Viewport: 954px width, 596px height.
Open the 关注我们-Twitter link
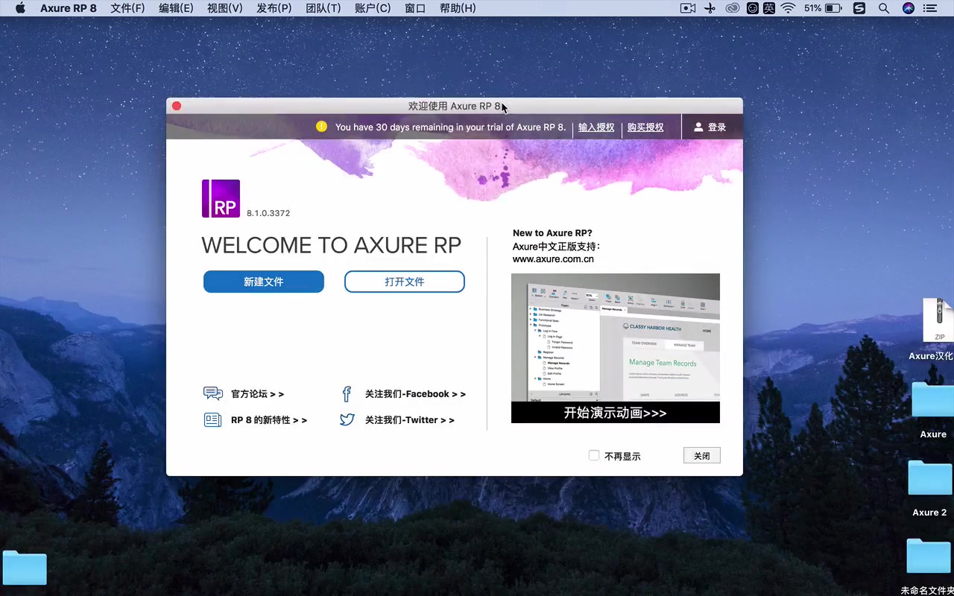point(409,420)
